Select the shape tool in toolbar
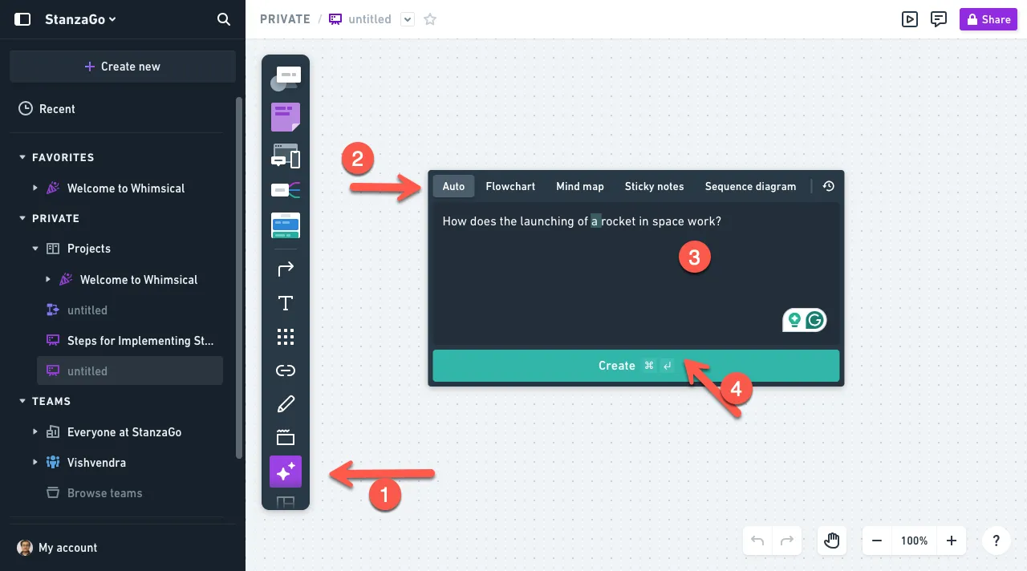Viewport: 1027px width, 571px height. (x=286, y=79)
